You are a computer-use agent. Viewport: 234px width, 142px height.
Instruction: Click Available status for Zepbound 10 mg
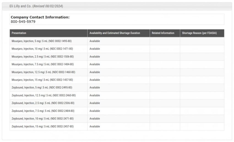point(95,119)
